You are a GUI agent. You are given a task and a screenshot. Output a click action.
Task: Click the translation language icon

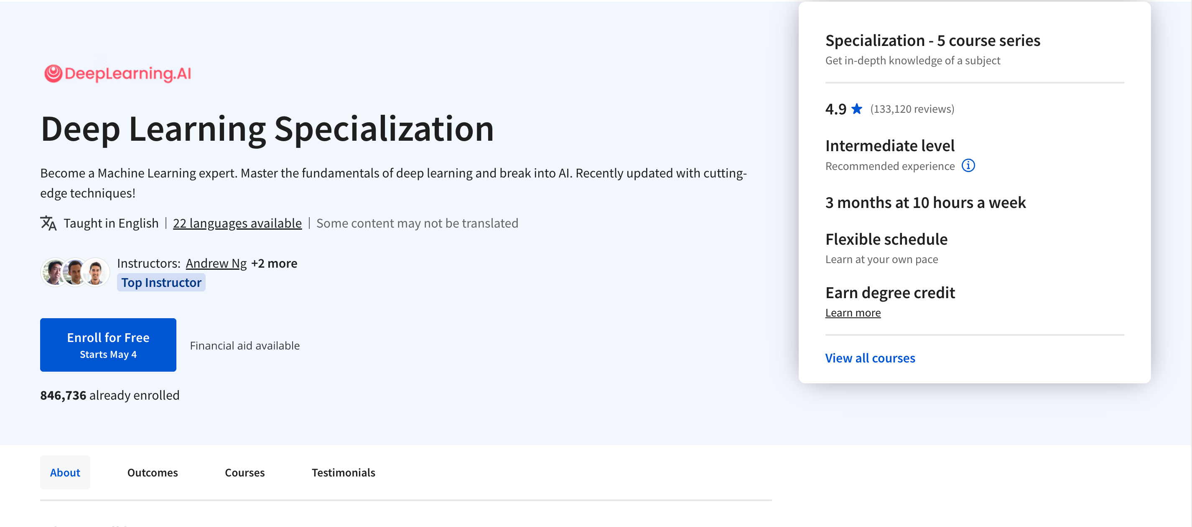(x=48, y=223)
